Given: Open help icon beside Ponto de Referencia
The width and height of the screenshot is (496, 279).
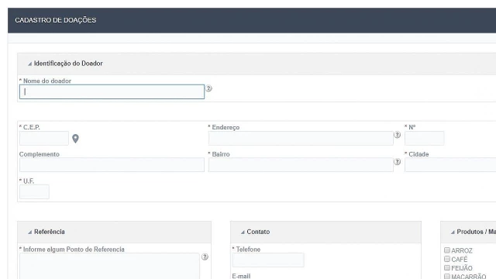Looking at the screenshot, I should (x=205, y=257).
